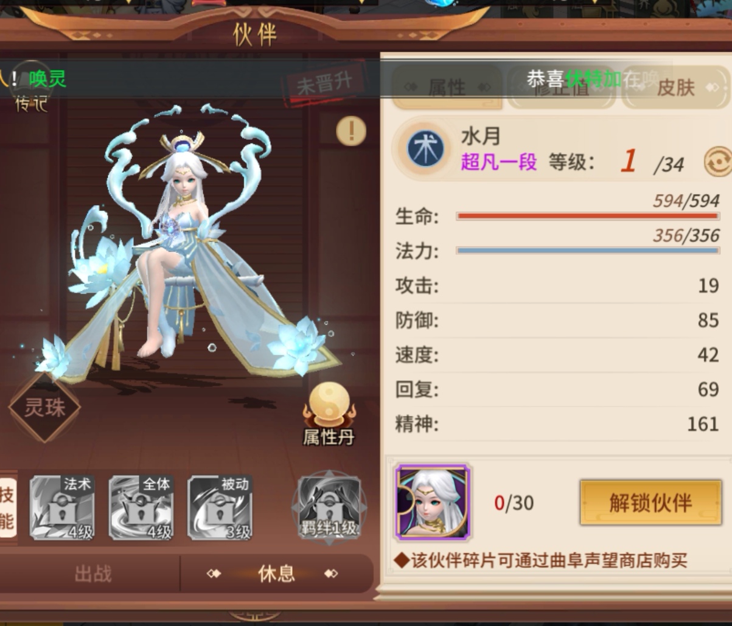Open the 修正值 tab

tap(561, 88)
